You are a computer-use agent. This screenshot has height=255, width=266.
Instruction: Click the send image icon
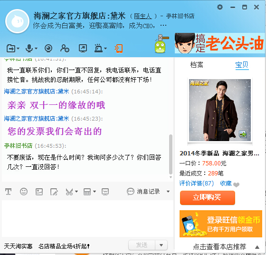[39, 192]
